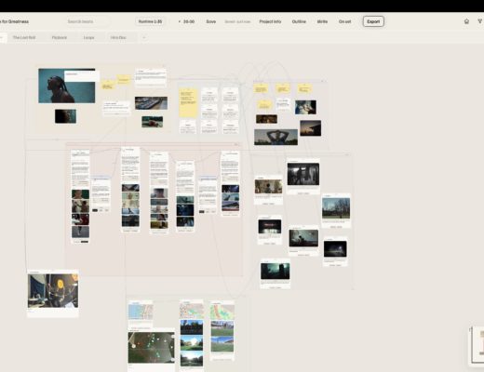Open the On set view
484x372 pixels.
click(x=344, y=21)
